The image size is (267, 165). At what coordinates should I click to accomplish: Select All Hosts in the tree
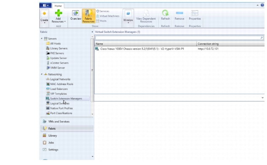coord(53,43)
